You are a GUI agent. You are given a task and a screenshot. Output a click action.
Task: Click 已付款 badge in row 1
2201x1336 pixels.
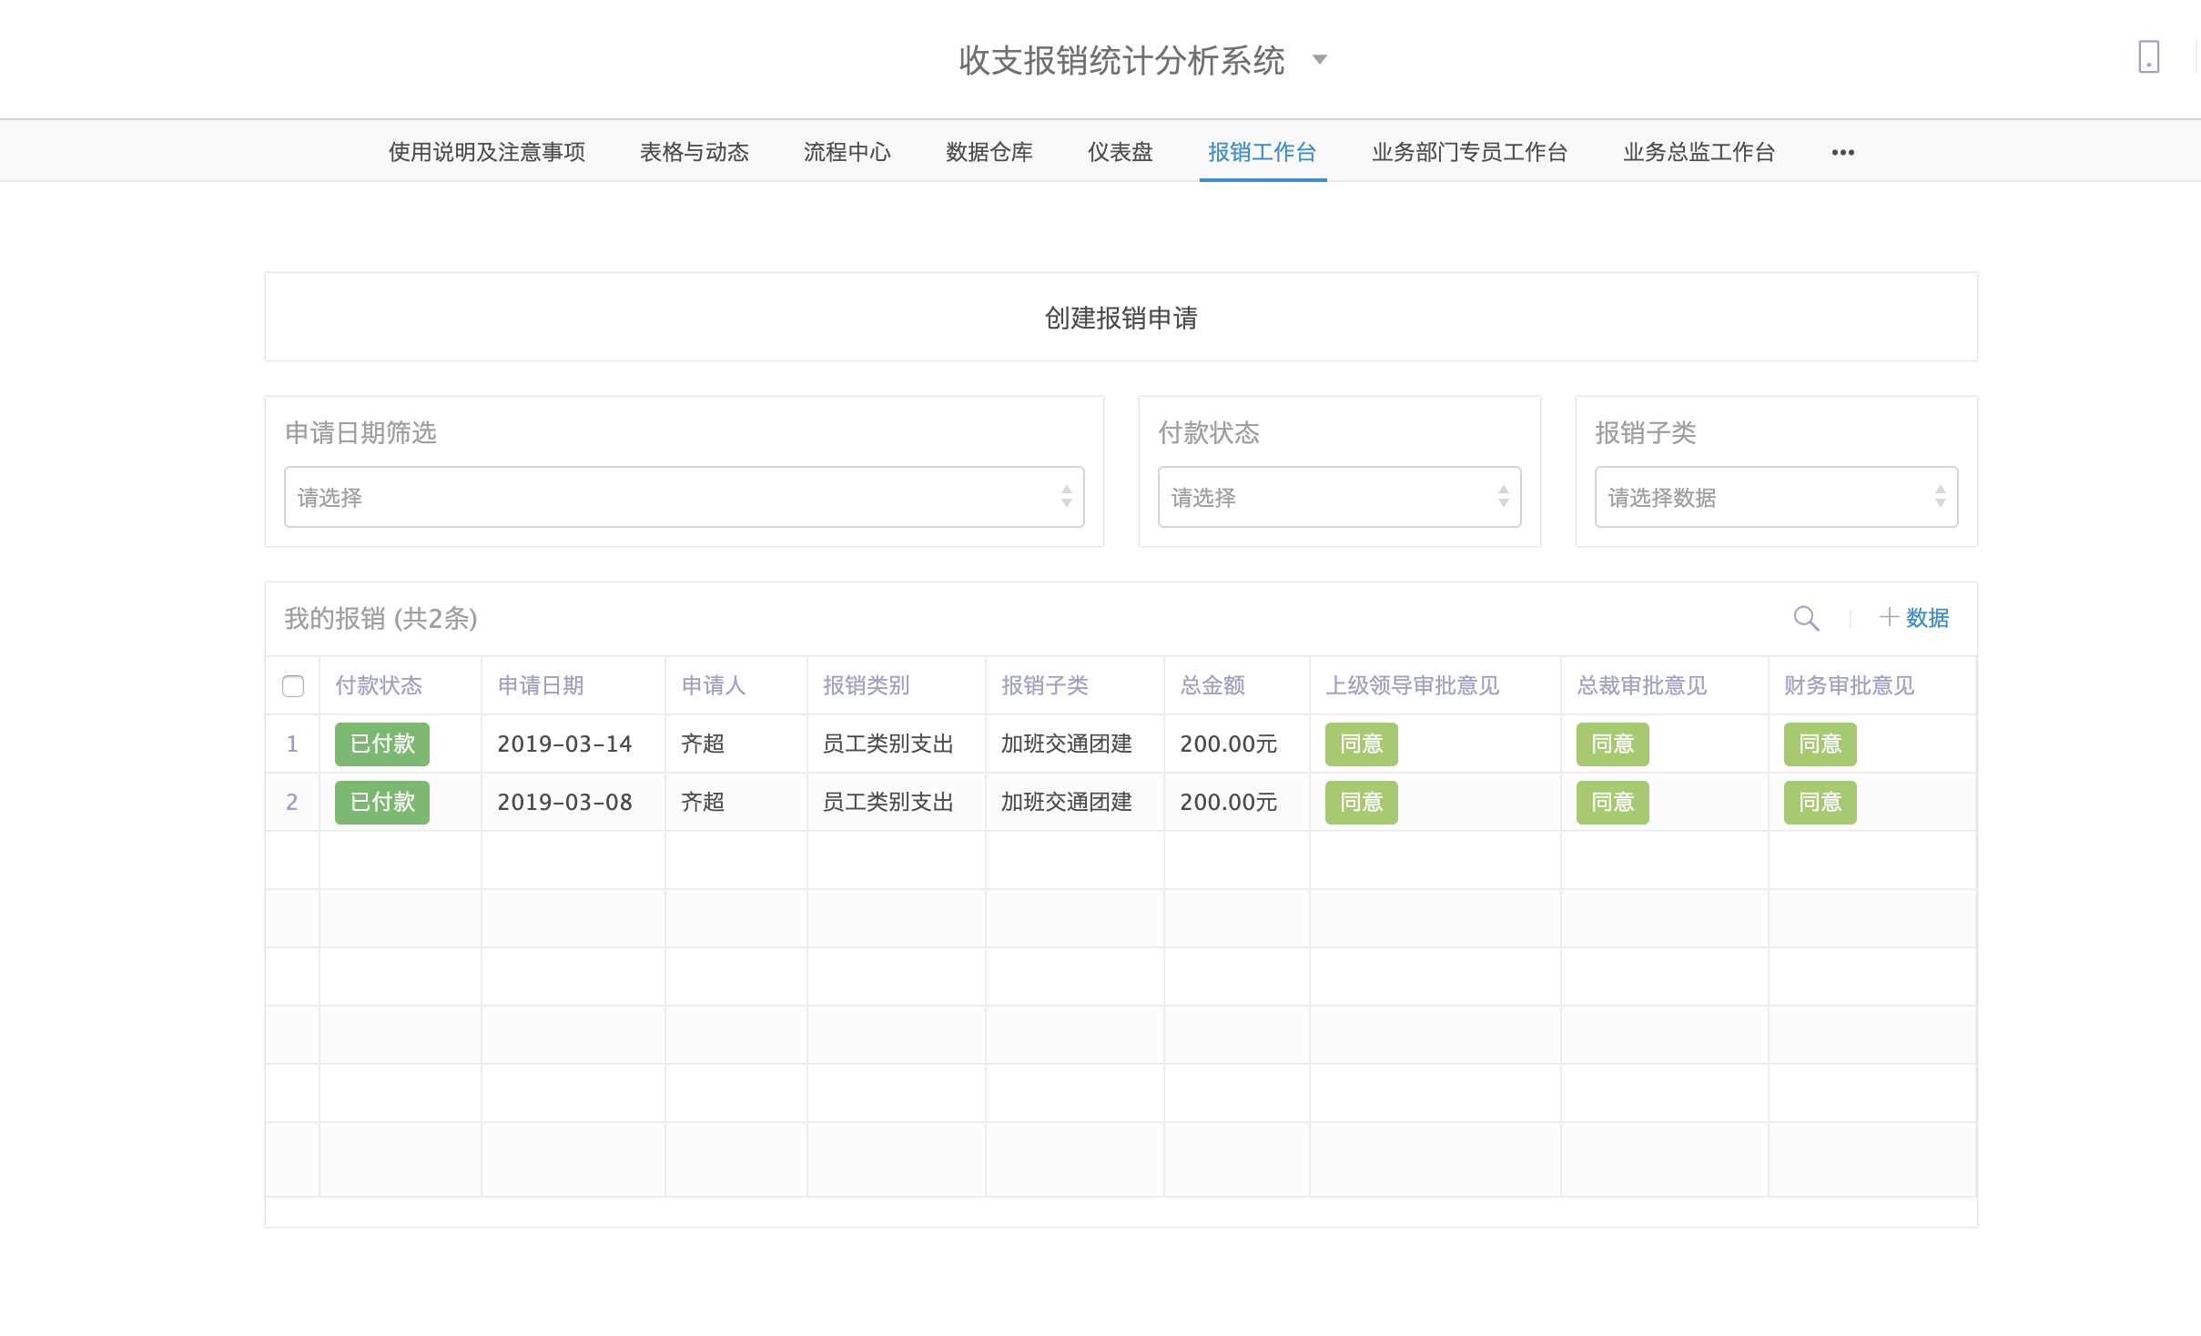[382, 744]
